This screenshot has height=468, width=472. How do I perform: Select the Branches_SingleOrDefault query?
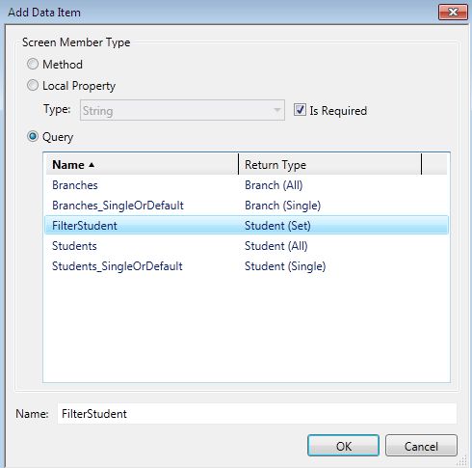(x=247, y=206)
